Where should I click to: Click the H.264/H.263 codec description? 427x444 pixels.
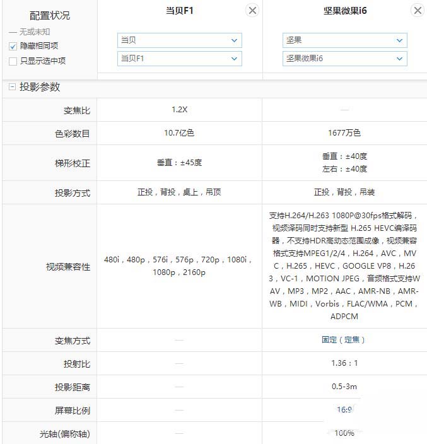344,266
